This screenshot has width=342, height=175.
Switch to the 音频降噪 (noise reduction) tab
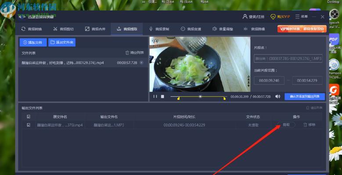(x=254, y=29)
